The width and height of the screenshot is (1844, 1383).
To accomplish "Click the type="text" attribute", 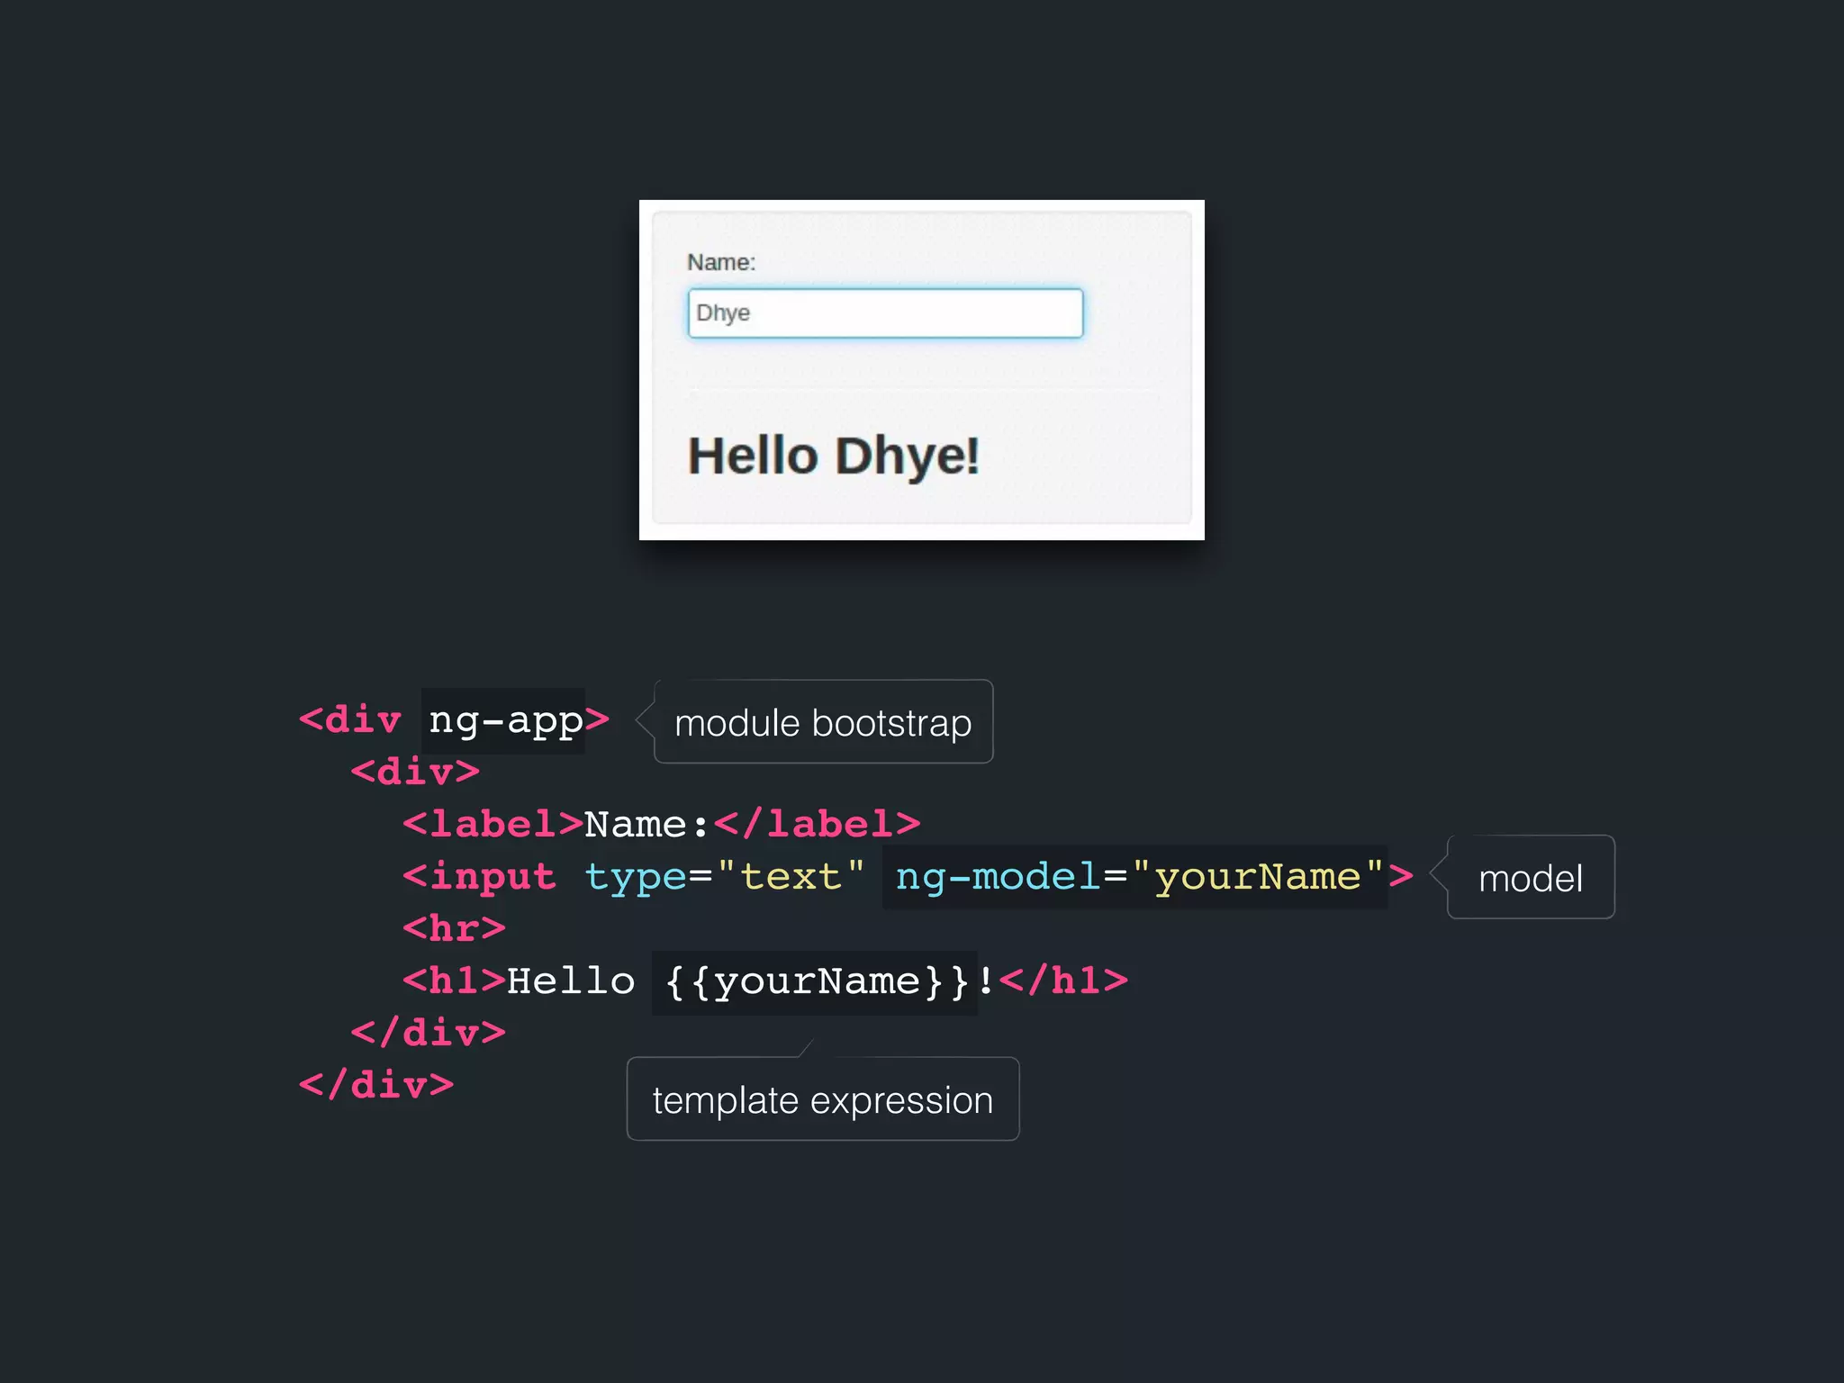I will coord(725,877).
